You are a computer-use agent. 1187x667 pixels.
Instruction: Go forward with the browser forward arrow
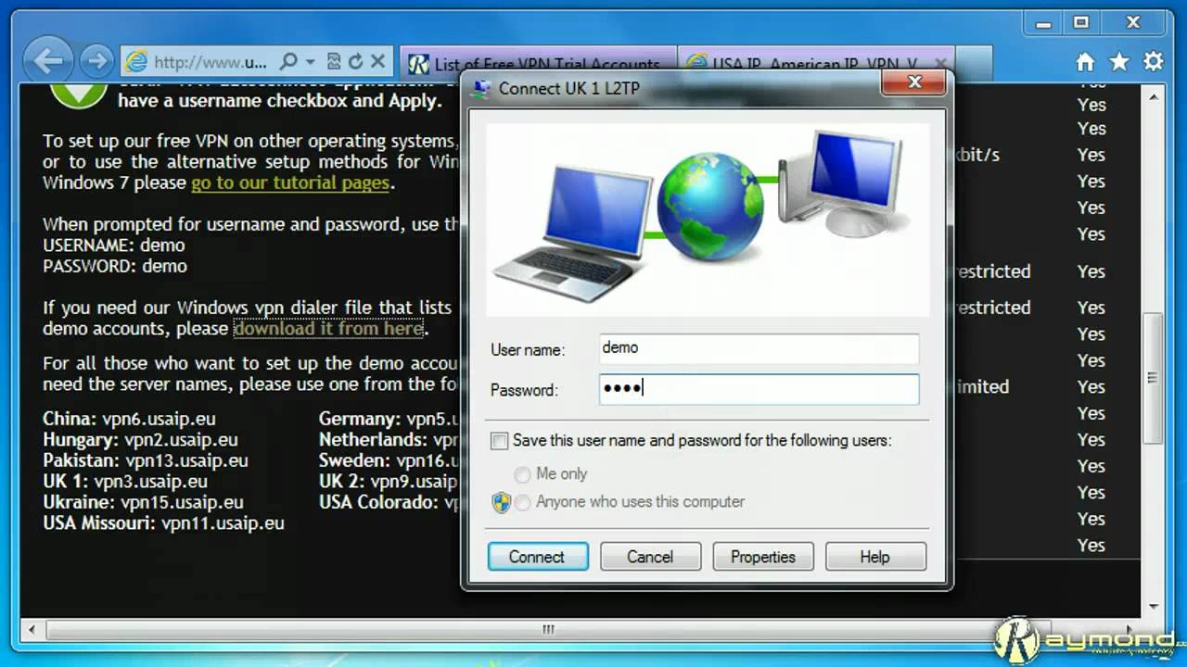96,61
